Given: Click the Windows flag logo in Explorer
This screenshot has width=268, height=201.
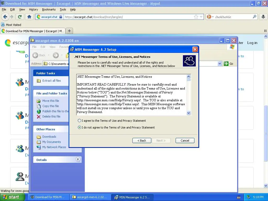Looking at the screenshot, I should point(232,47).
